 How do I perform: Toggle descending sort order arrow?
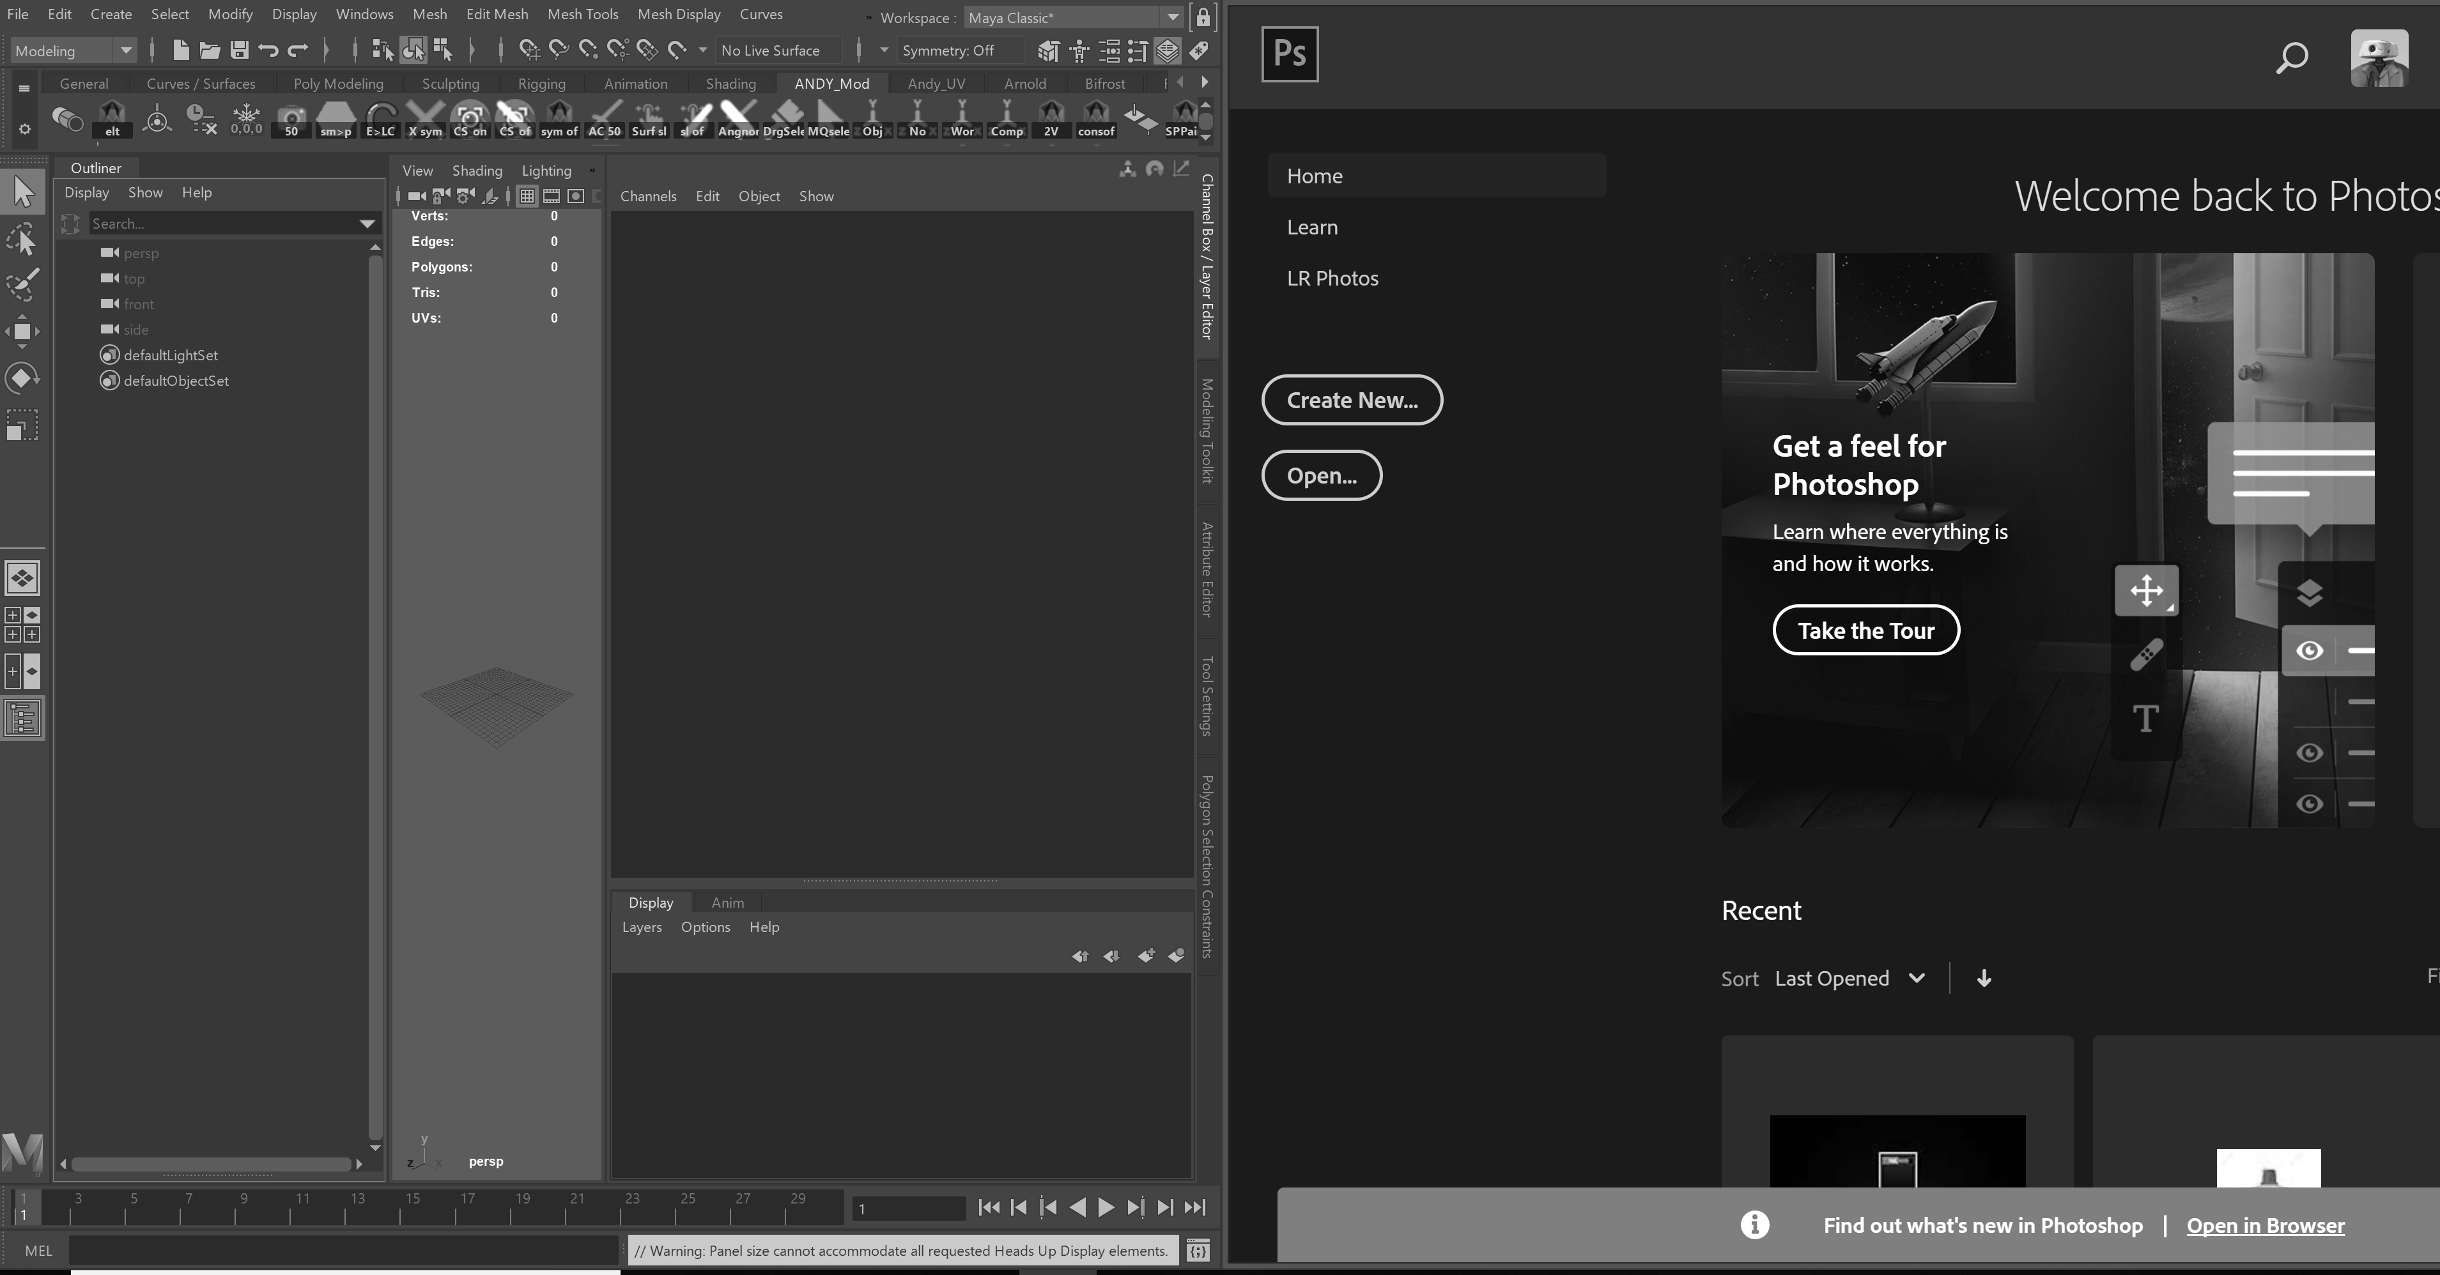tap(1984, 978)
